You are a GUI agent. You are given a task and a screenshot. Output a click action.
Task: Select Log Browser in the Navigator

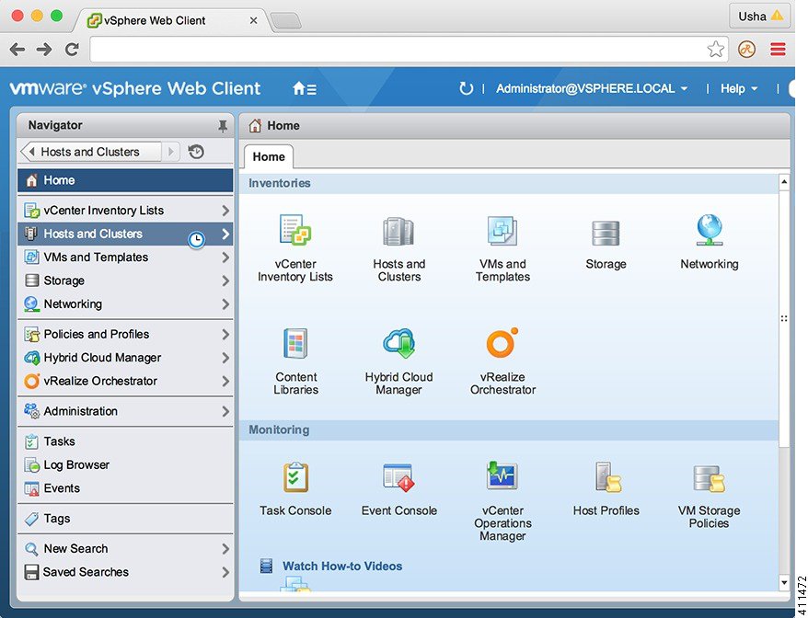[125, 464]
